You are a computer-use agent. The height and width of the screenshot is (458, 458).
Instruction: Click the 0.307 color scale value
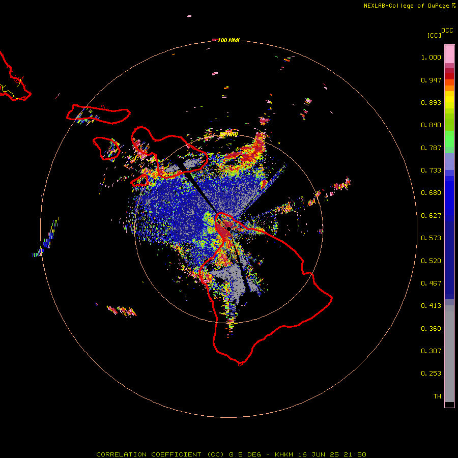(431, 351)
